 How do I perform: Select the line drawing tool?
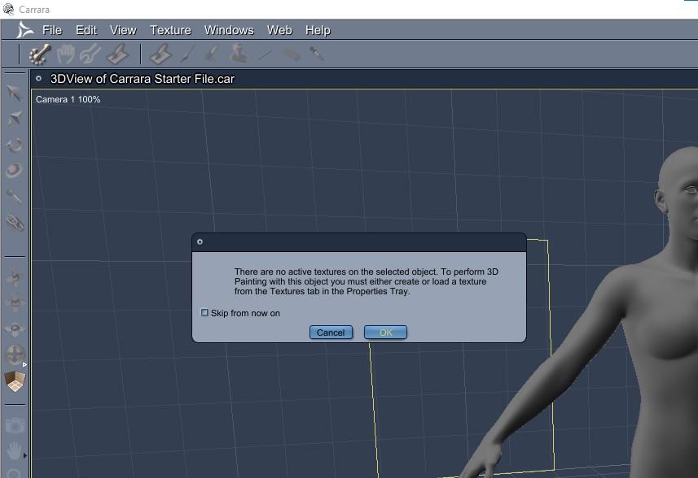click(x=266, y=55)
